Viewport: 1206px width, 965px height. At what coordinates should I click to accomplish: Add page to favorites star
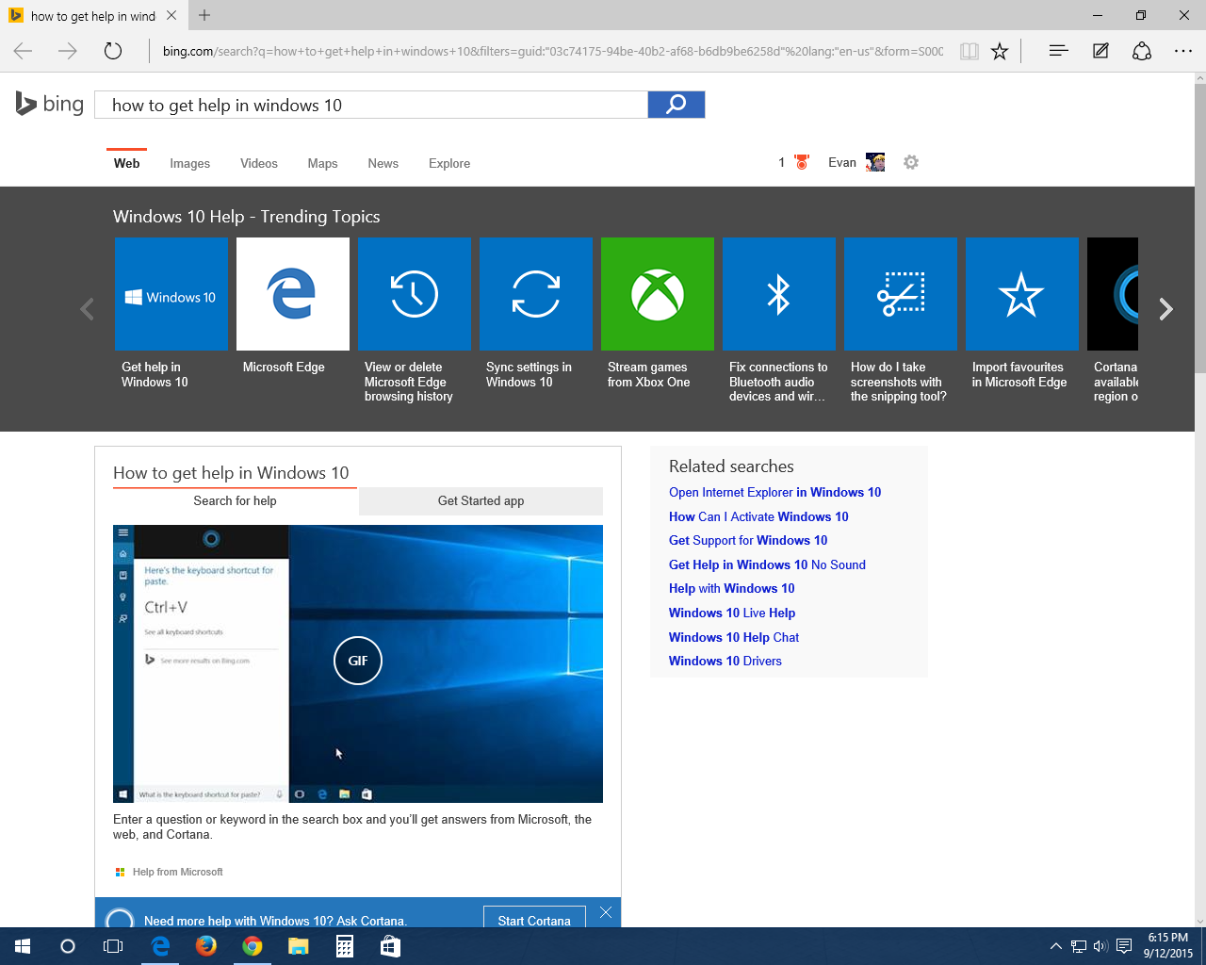[1000, 51]
